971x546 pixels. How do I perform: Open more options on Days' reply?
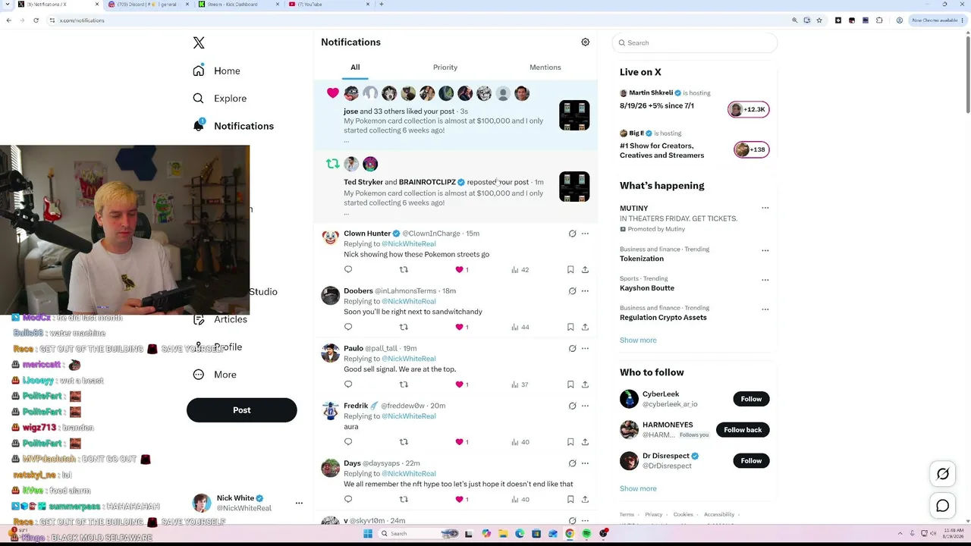coord(585,463)
